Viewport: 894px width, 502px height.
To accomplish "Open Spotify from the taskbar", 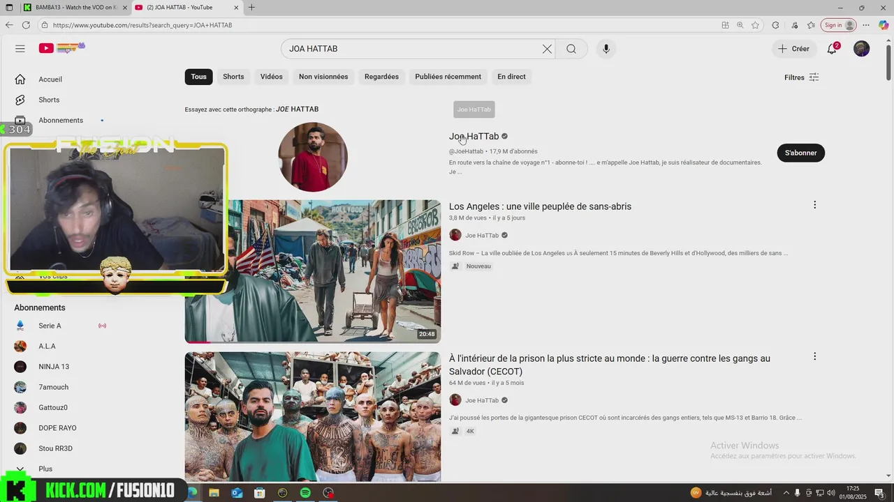I will (305, 493).
